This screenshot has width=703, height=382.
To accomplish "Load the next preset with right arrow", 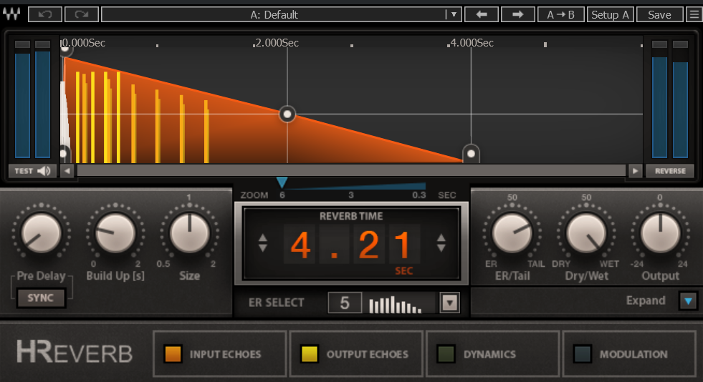I will coord(518,14).
